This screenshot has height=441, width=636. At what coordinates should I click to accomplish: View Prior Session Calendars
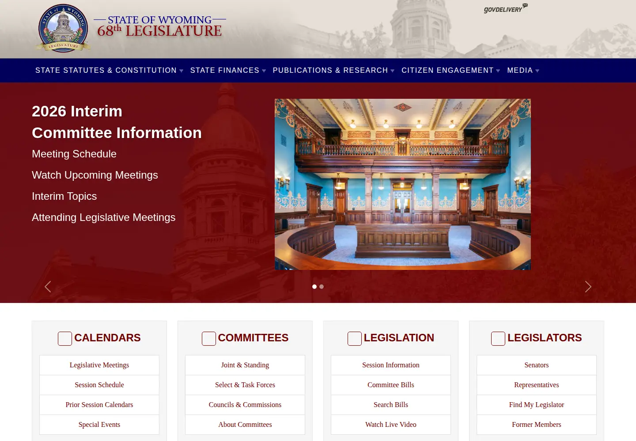click(x=99, y=405)
